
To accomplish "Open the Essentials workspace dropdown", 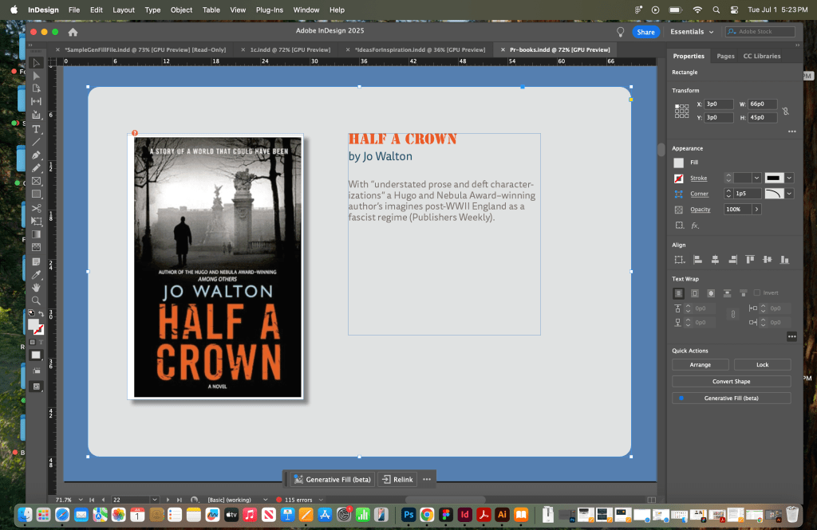I will [692, 32].
